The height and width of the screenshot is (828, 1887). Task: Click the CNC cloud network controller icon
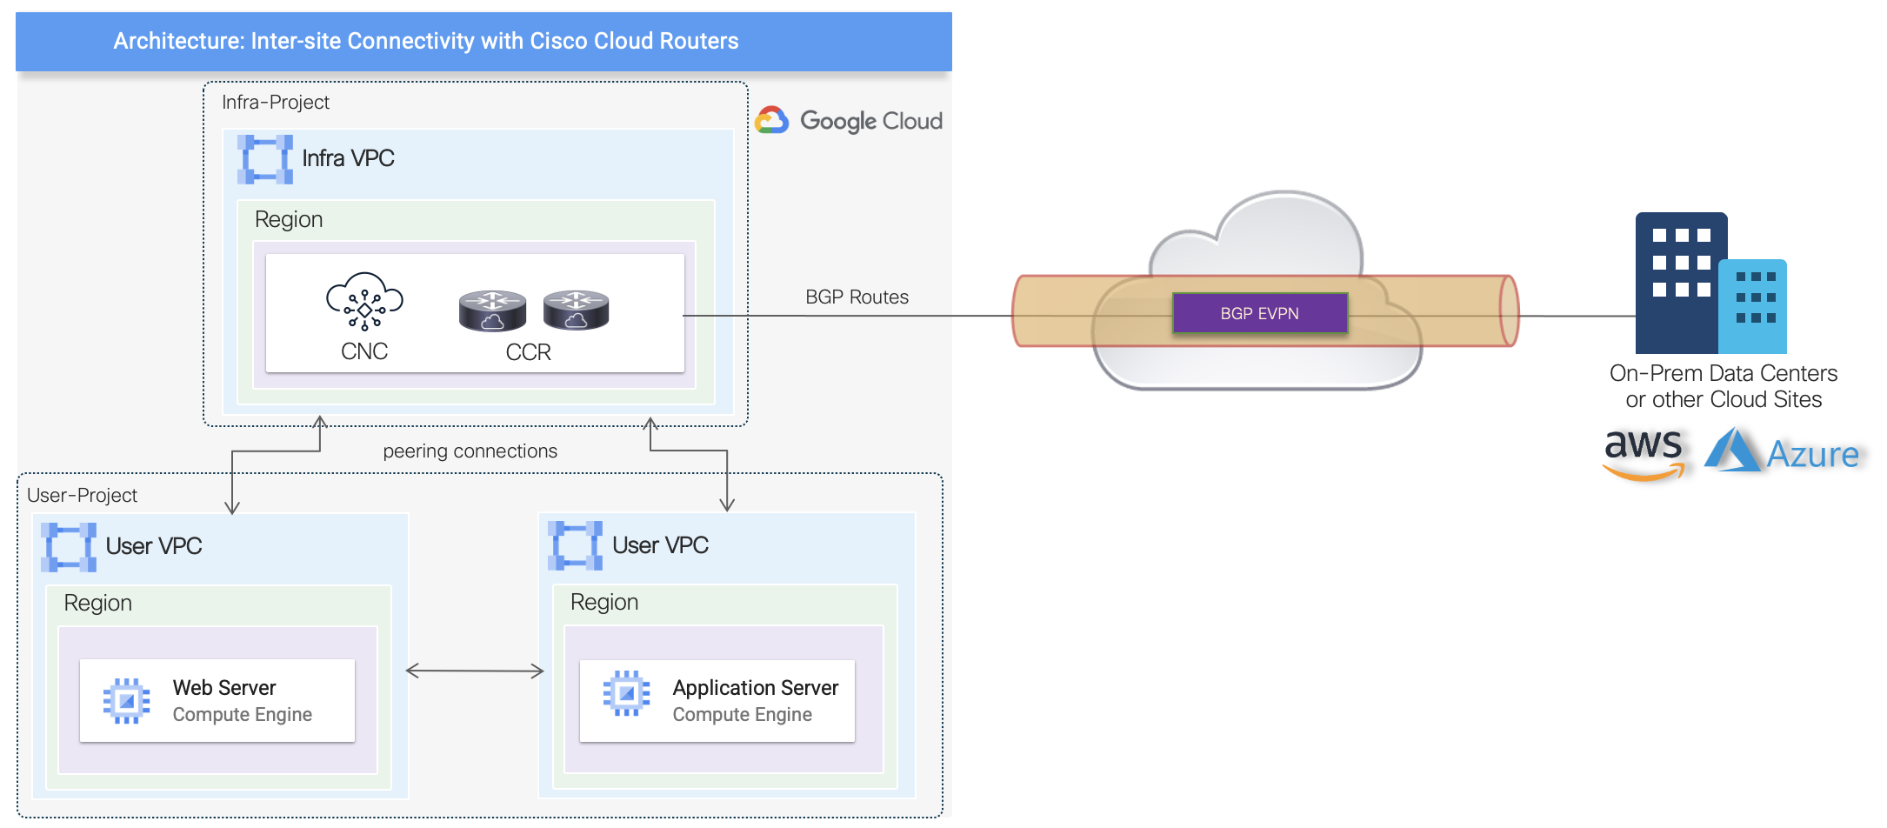[x=364, y=301]
